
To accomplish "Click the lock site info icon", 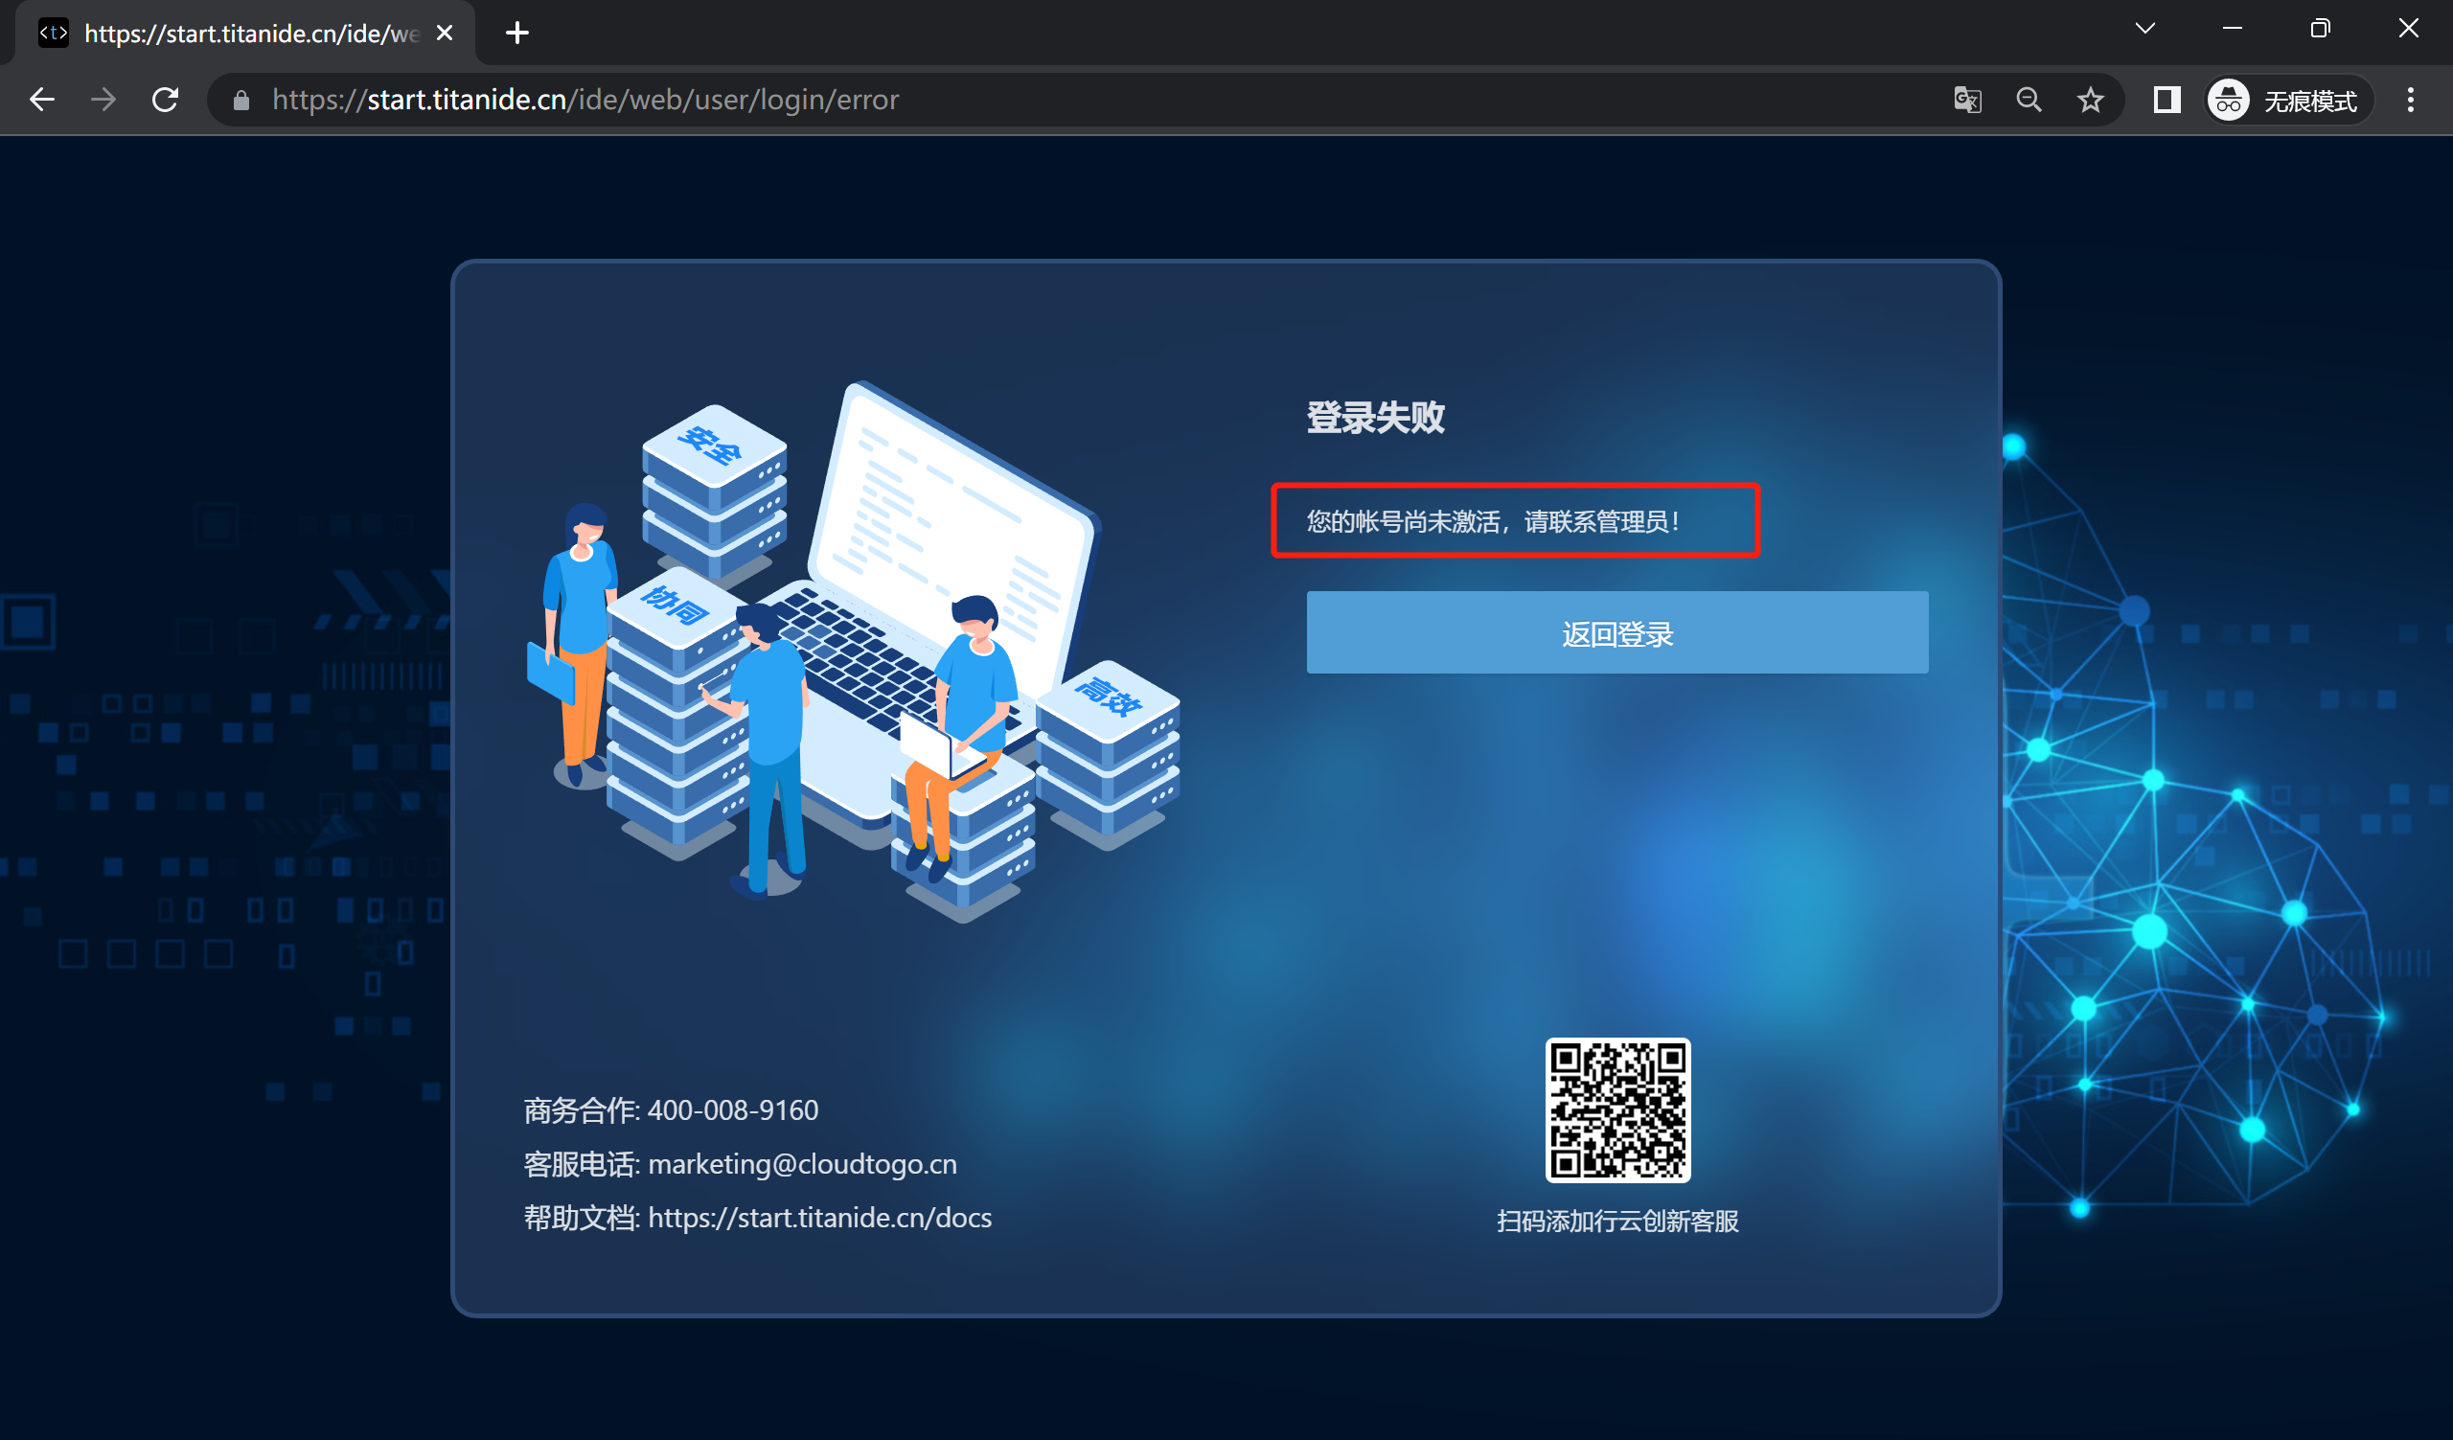I will [x=241, y=101].
